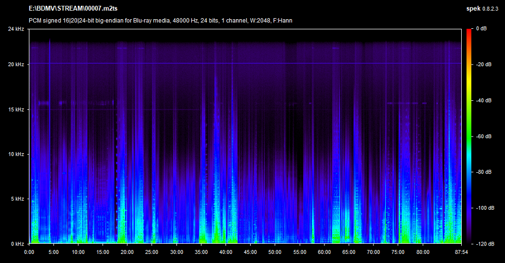Viewport: 505px width, 263px height.
Task: Click the -120 dB scale label
Action: coord(485,244)
